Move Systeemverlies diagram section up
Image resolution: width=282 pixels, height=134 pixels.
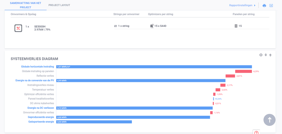270,55
